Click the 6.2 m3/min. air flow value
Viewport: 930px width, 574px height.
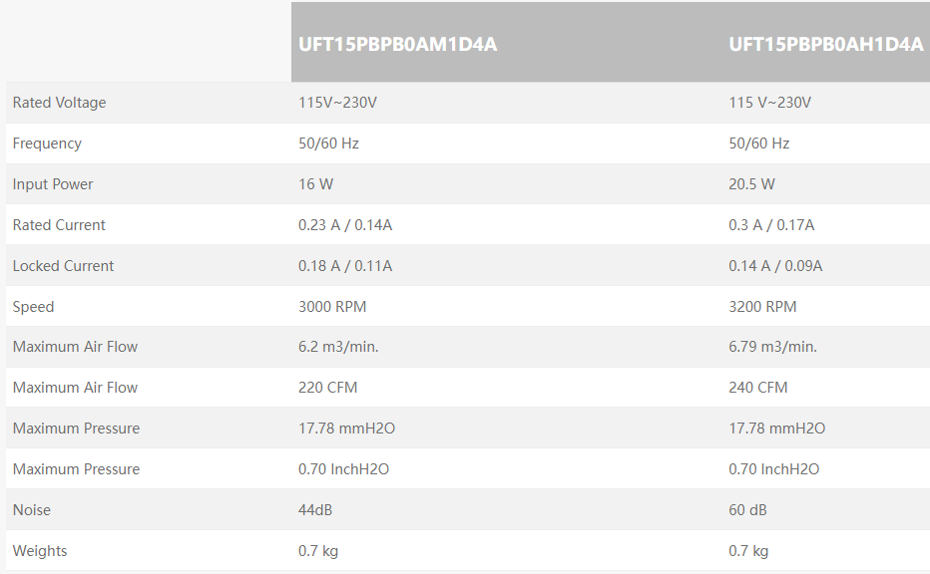coord(338,347)
